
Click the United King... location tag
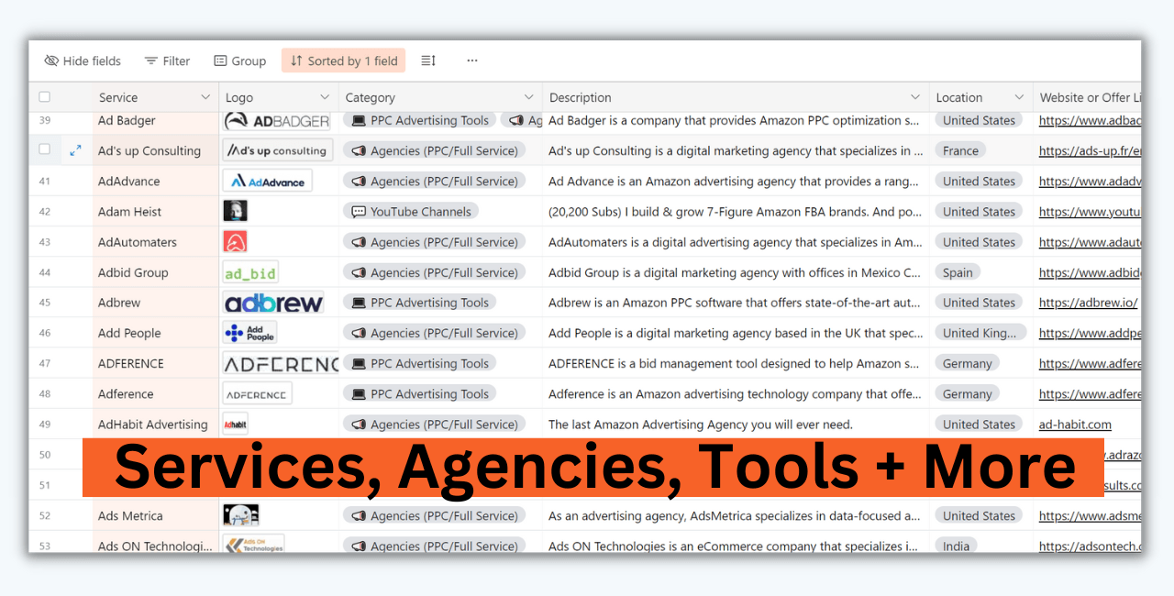[980, 333]
